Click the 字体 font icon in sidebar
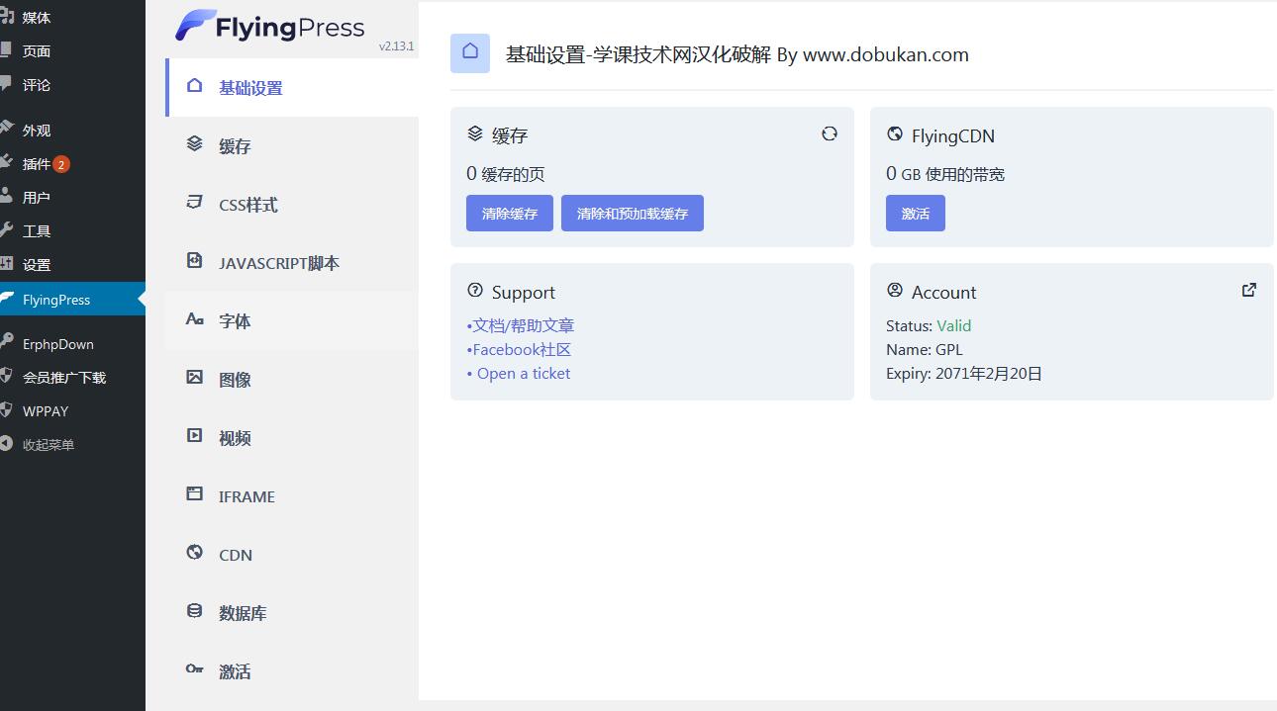This screenshot has height=711, width=1277. (x=195, y=319)
